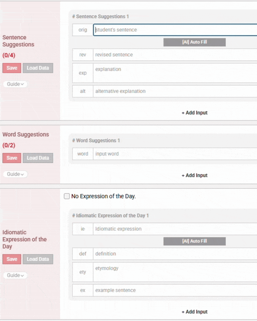Open the Guide dropdown under Idiomatic Expression
Image resolution: width=257 pixels, height=321 pixels.
(x=15, y=275)
